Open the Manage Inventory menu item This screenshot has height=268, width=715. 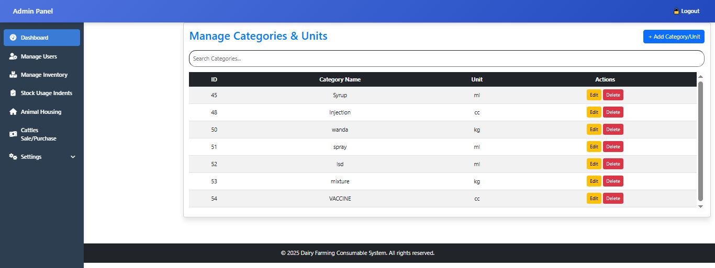(44, 75)
